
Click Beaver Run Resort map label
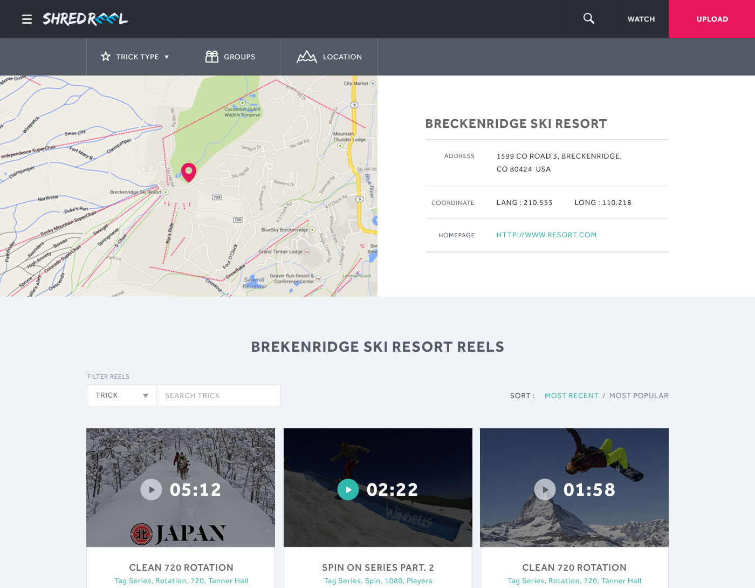click(x=293, y=278)
